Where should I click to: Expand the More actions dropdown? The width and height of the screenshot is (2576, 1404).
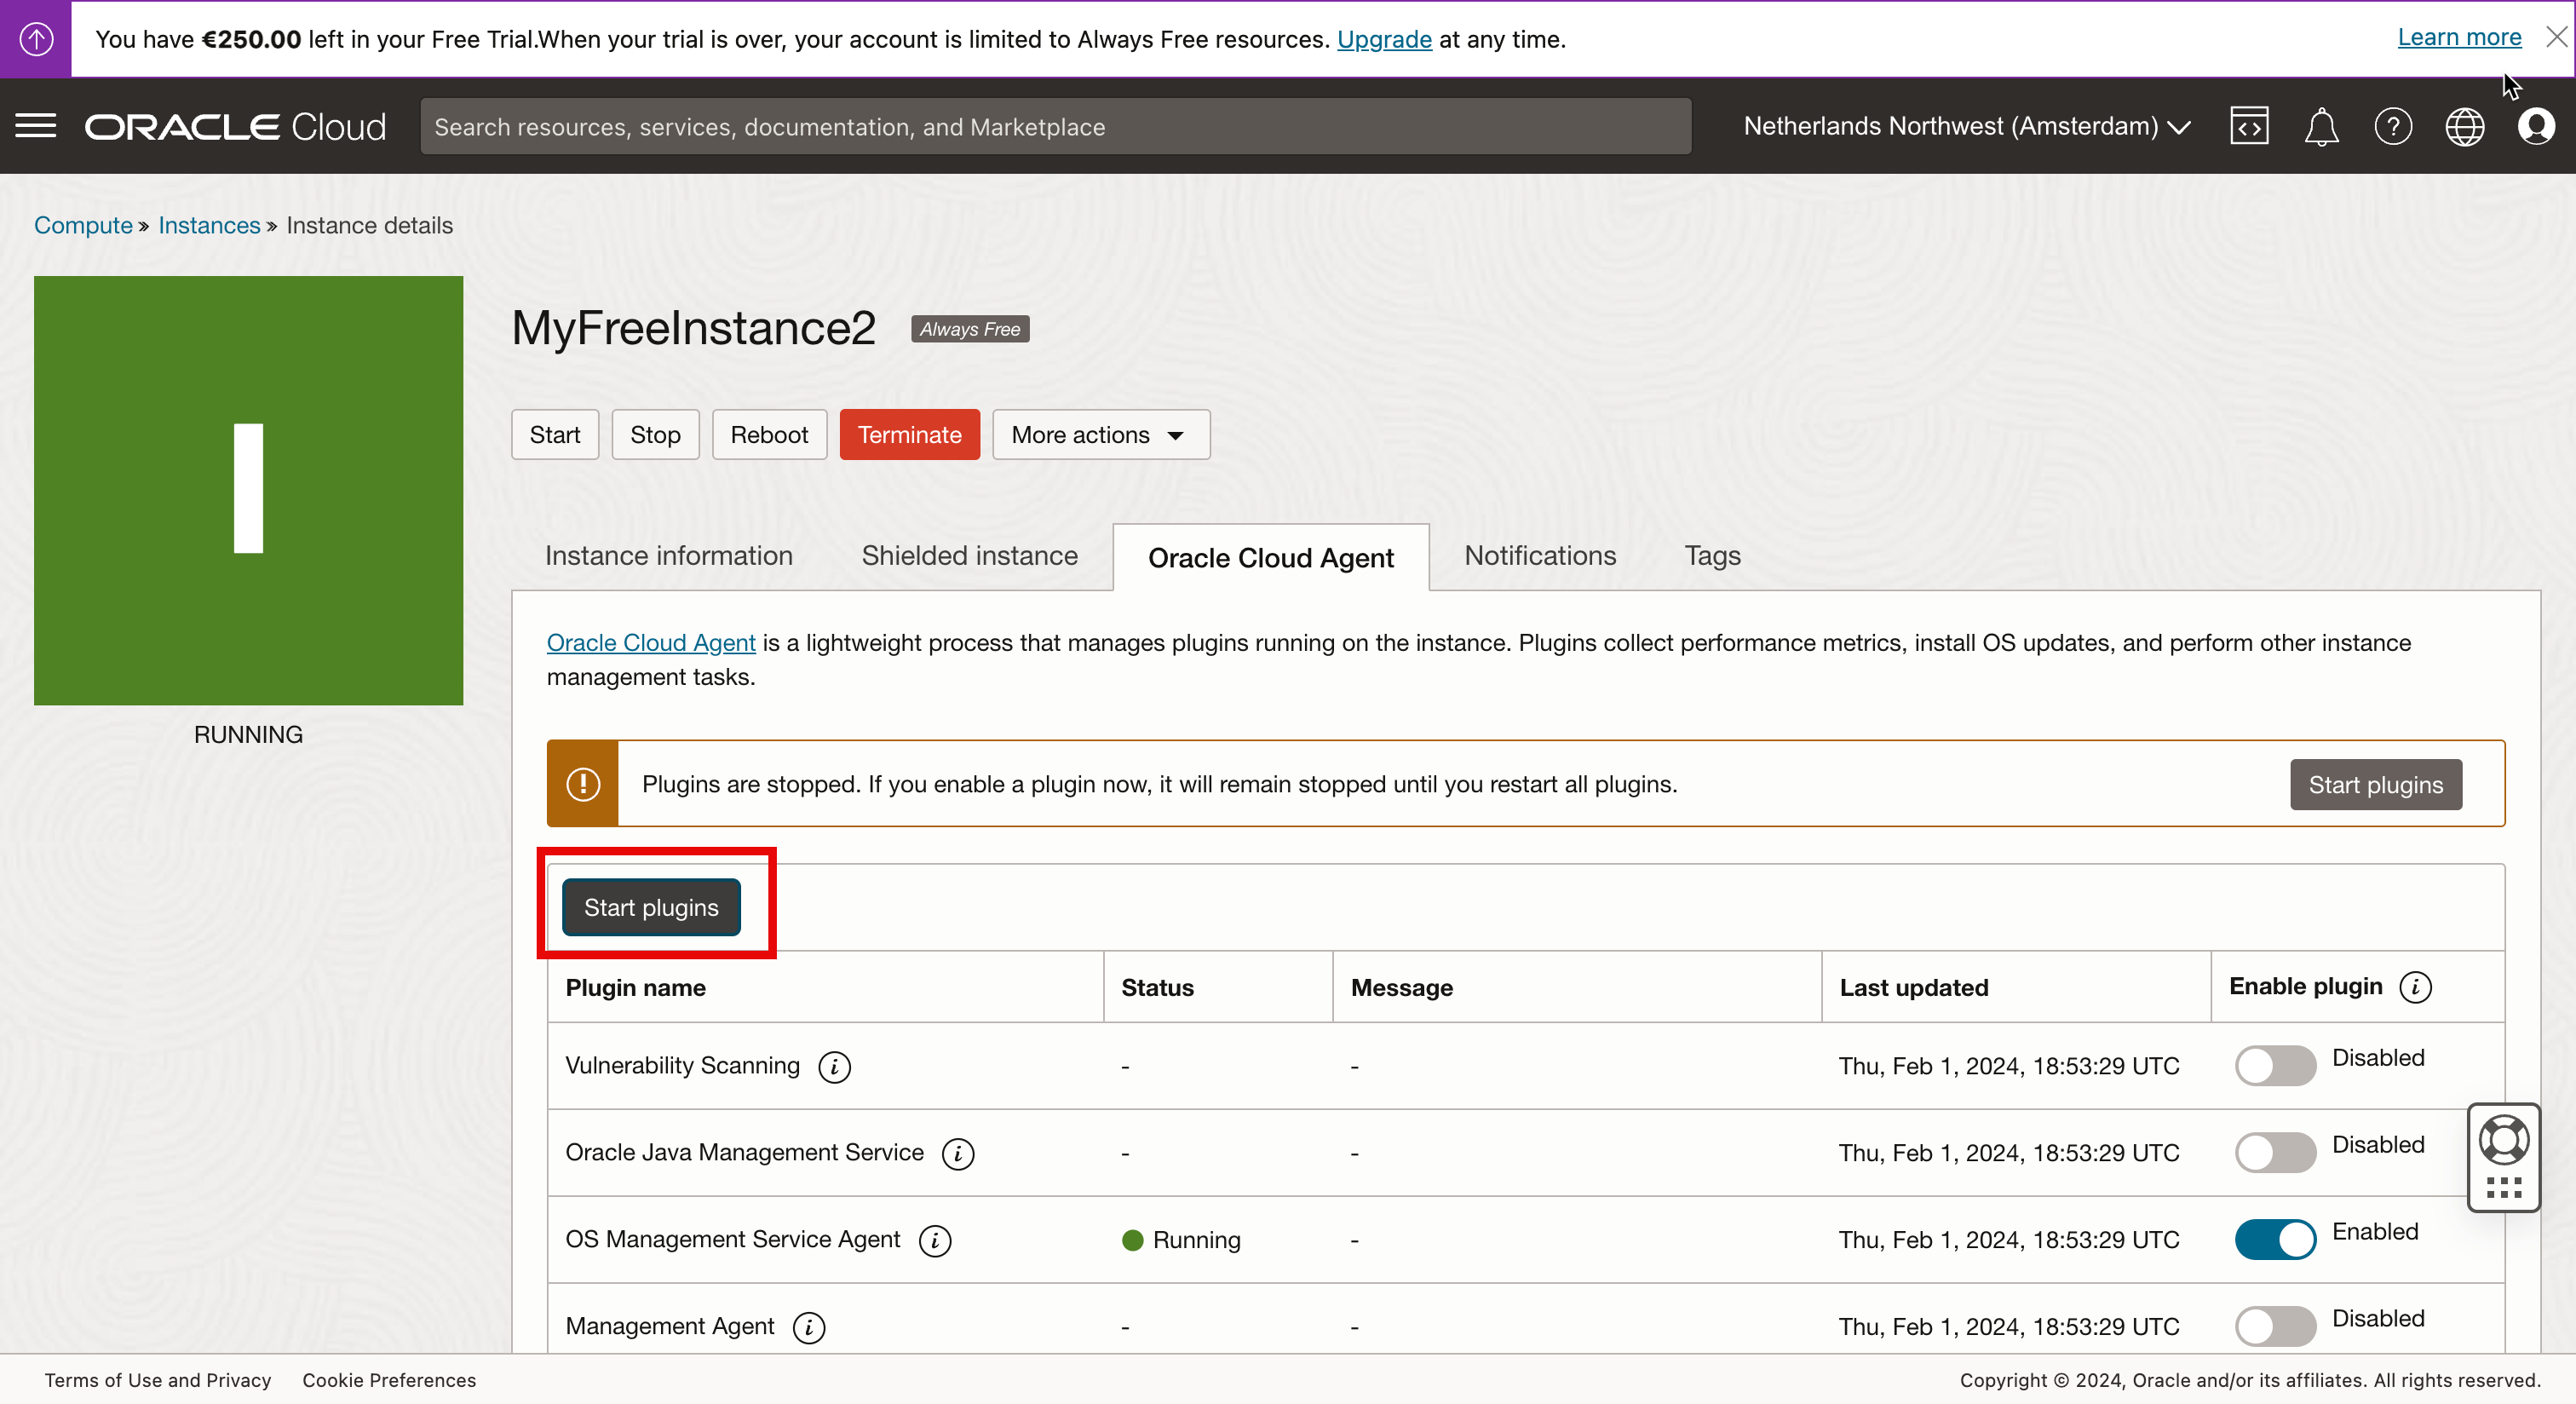1100,435
